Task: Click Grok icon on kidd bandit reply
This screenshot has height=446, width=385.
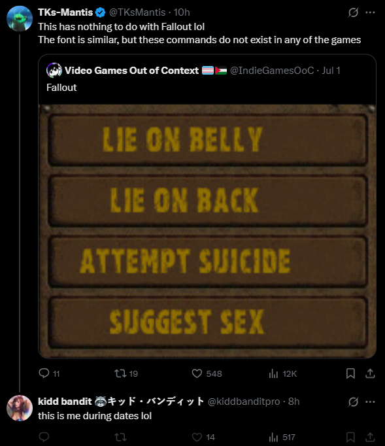Action: point(353,402)
